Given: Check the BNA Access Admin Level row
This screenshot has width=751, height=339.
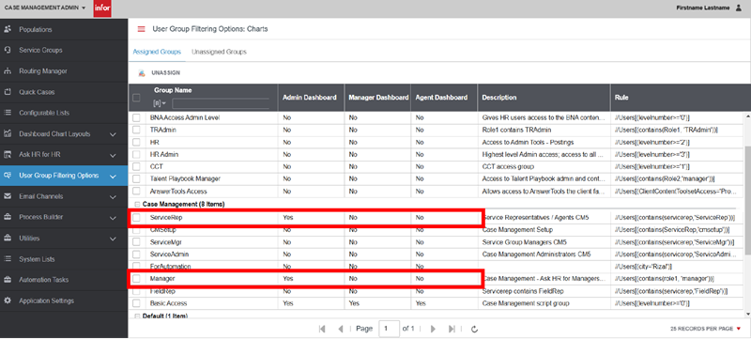Looking at the screenshot, I should (136, 117).
